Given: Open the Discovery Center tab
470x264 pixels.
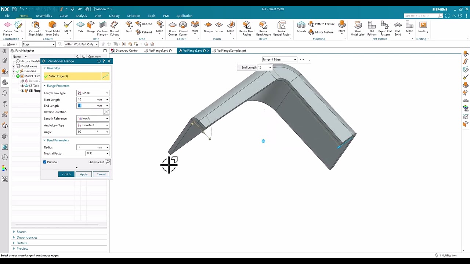Looking at the screenshot, I should click(x=125, y=51).
